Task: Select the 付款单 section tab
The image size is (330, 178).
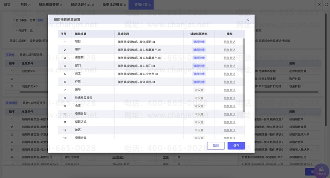Action: click(x=9, y=55)
